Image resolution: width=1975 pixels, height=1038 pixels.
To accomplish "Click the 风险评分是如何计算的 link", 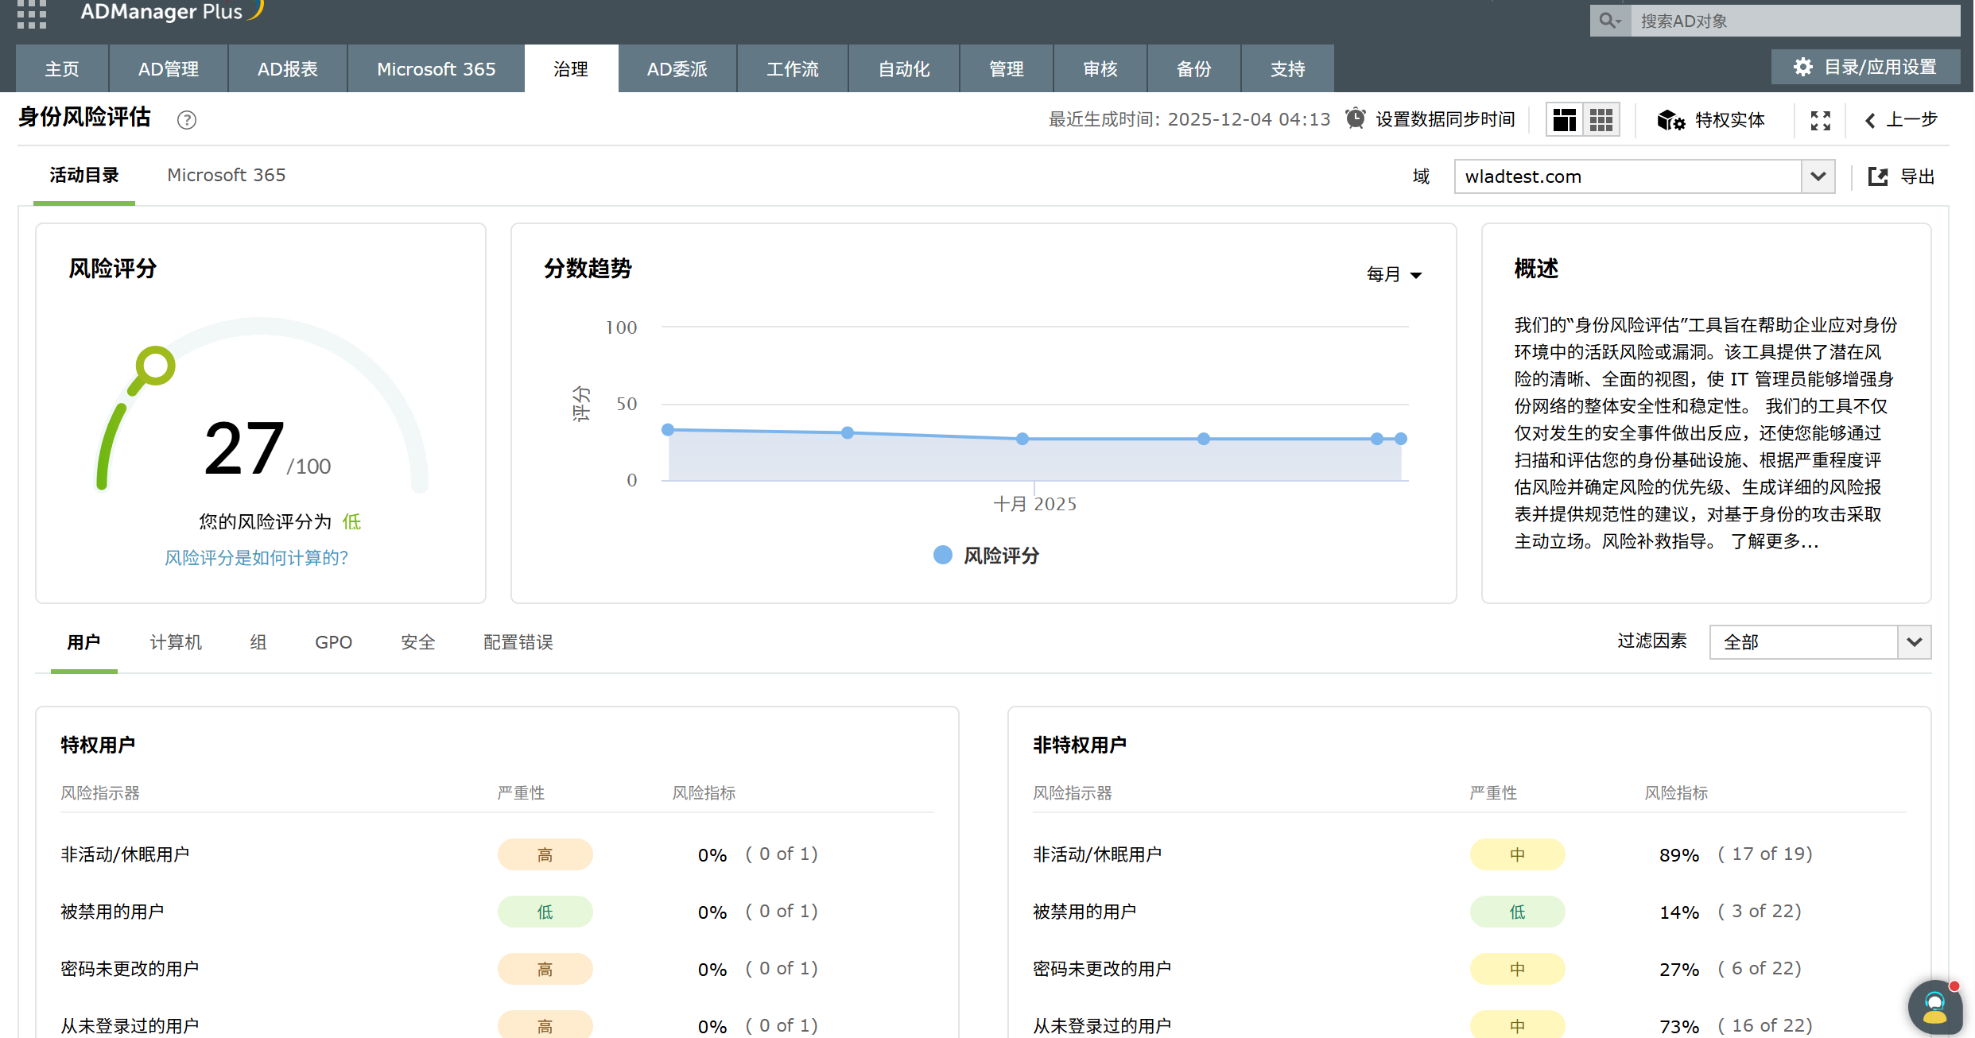I will point(256,558).
